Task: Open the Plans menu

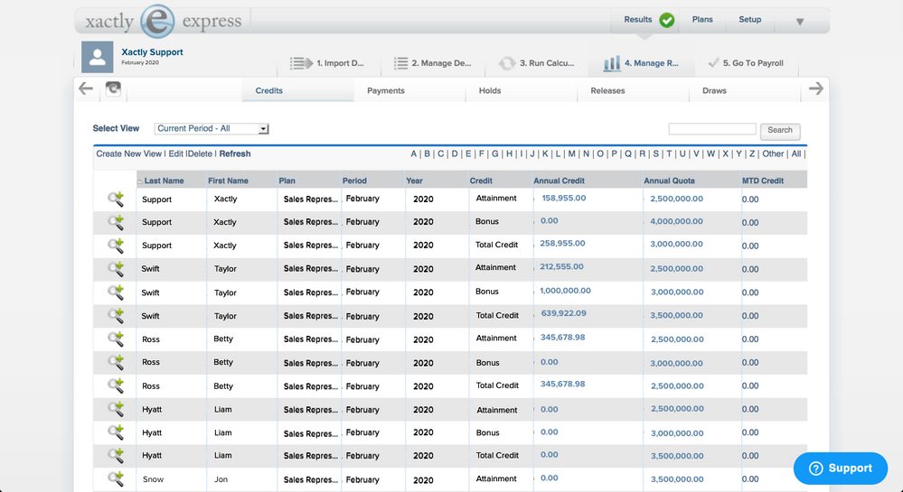Action: (702, 20)
